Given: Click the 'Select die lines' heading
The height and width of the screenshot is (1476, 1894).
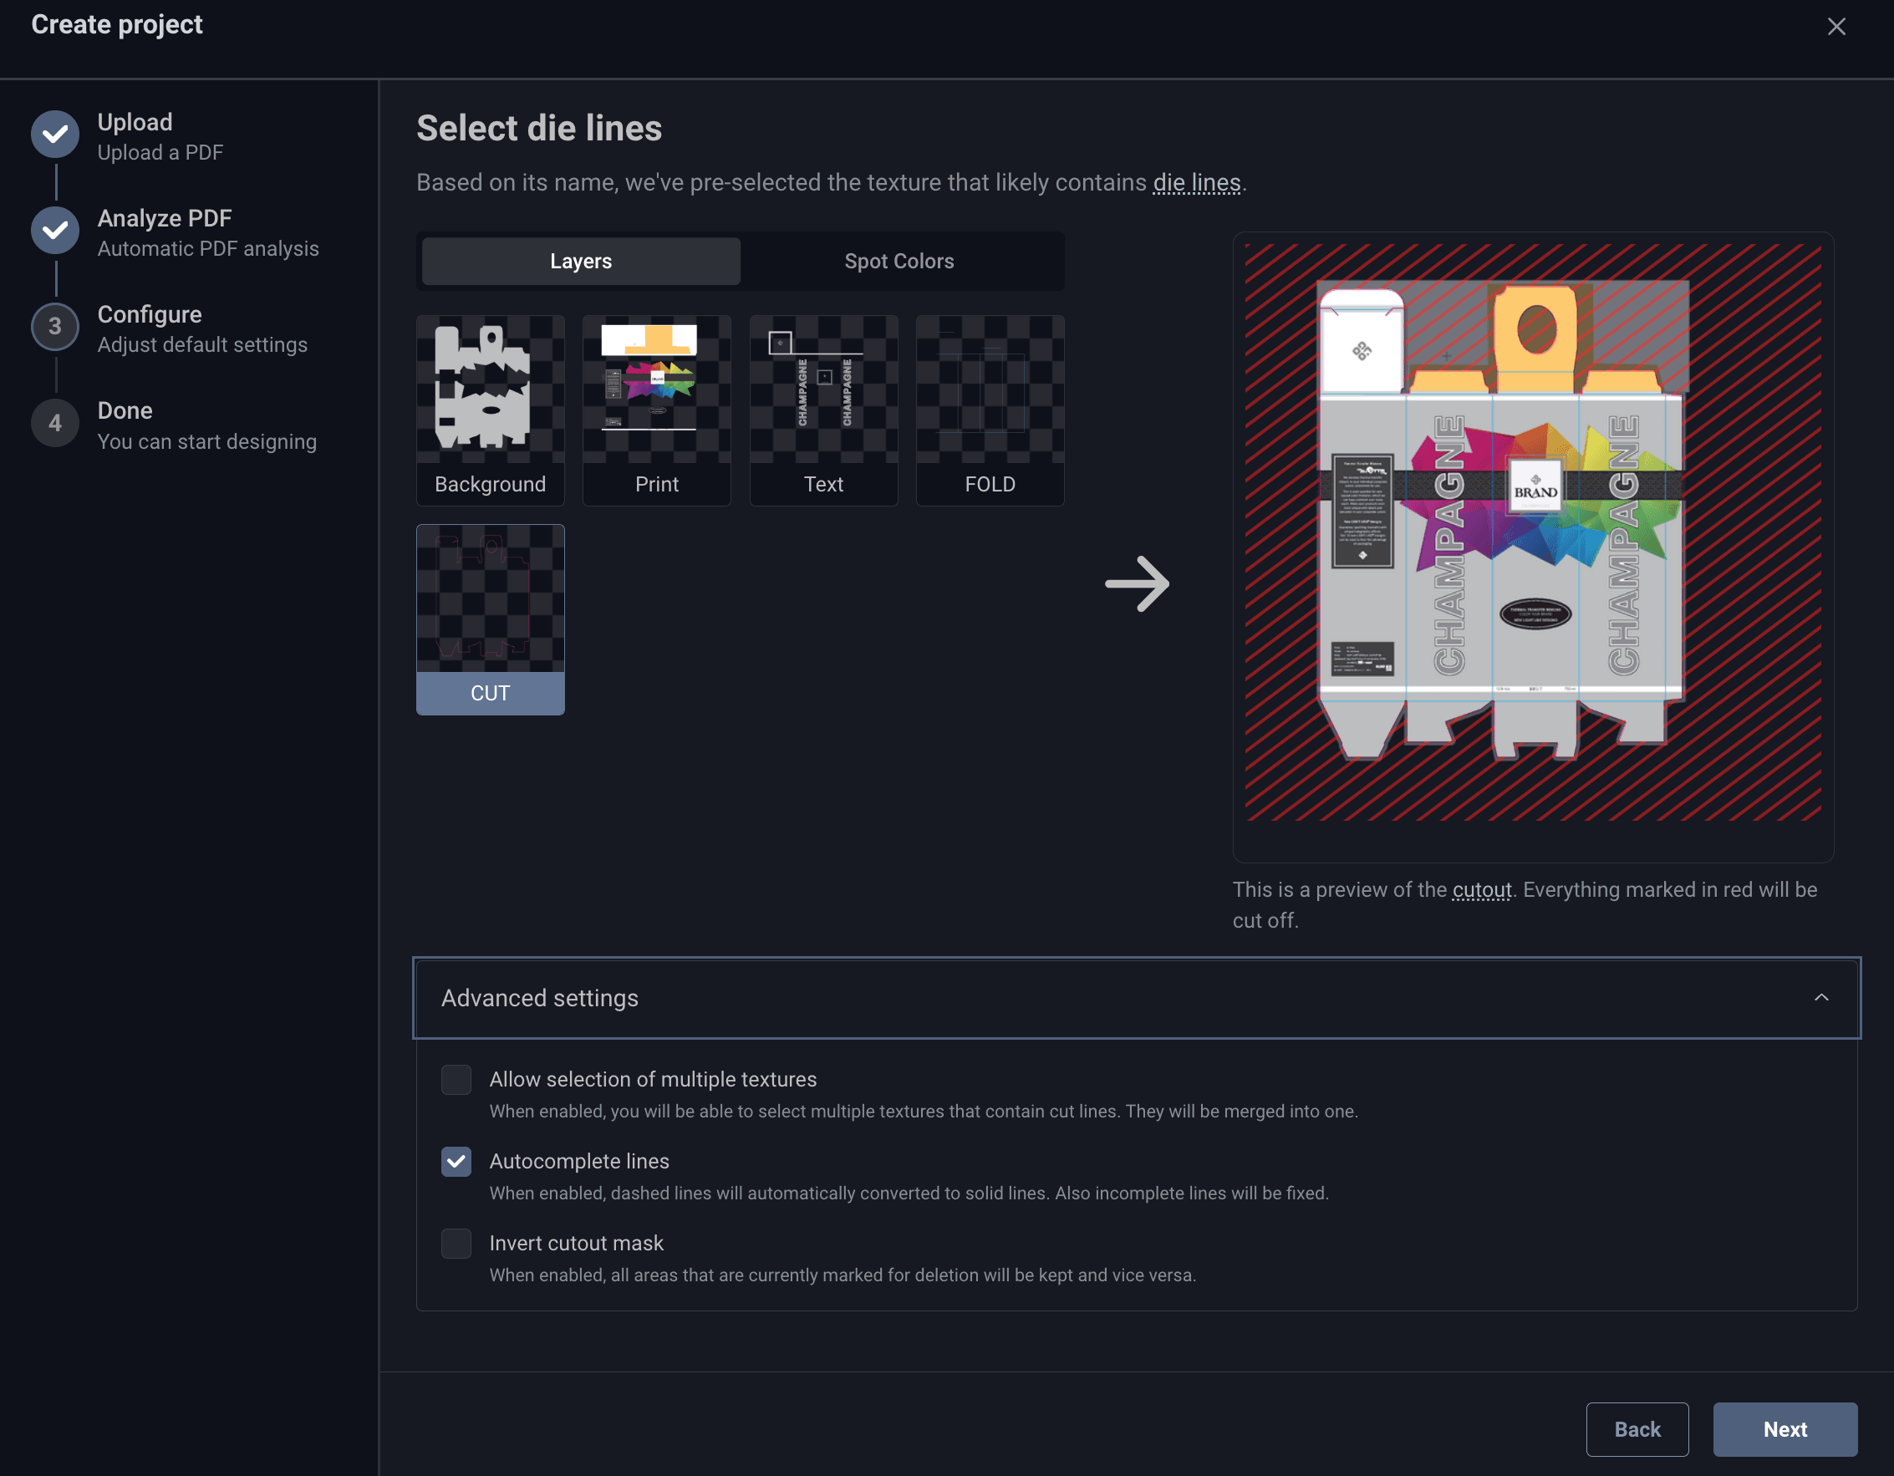Looking at the screenshot, I should 539,129.
